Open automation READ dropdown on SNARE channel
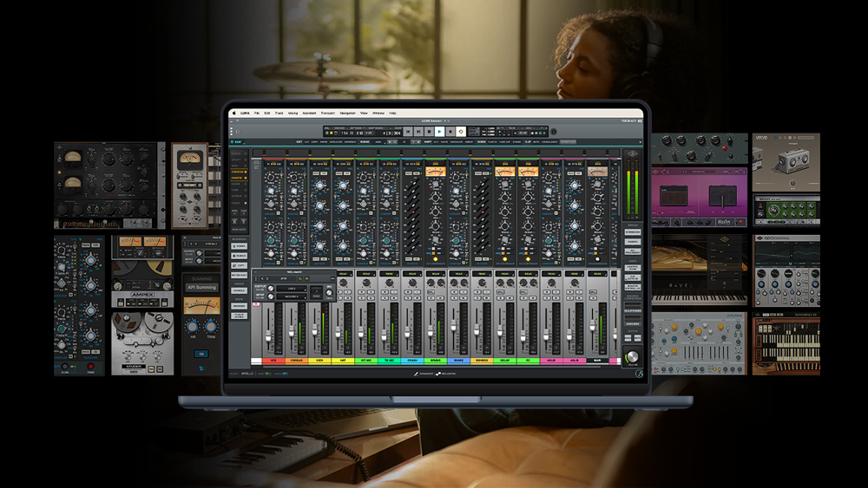This screenshot has height=488, width=868. (x=457, y=274)
